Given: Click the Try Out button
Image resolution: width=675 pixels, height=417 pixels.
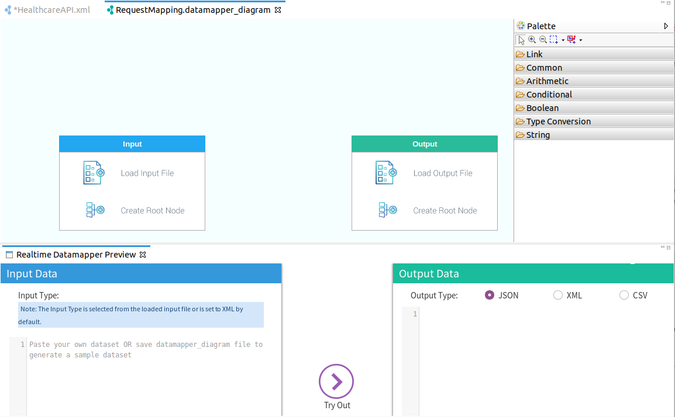Looking at the screenshot, I should 336,381.
